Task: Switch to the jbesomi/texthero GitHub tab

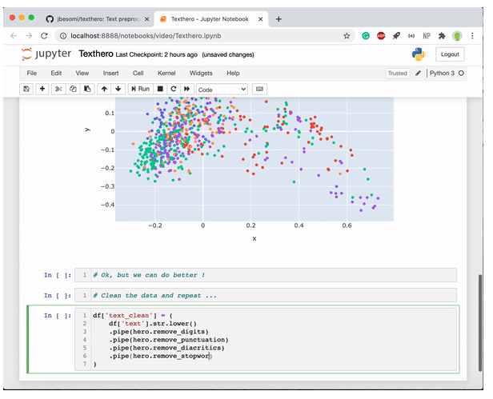Action: point(98,19)
